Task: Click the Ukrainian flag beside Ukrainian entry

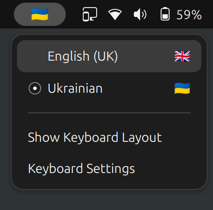Action: pos(182,88)
